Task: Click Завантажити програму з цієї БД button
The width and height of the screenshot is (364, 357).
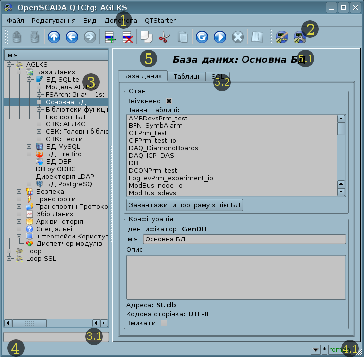Action: [x=185, y=205]
